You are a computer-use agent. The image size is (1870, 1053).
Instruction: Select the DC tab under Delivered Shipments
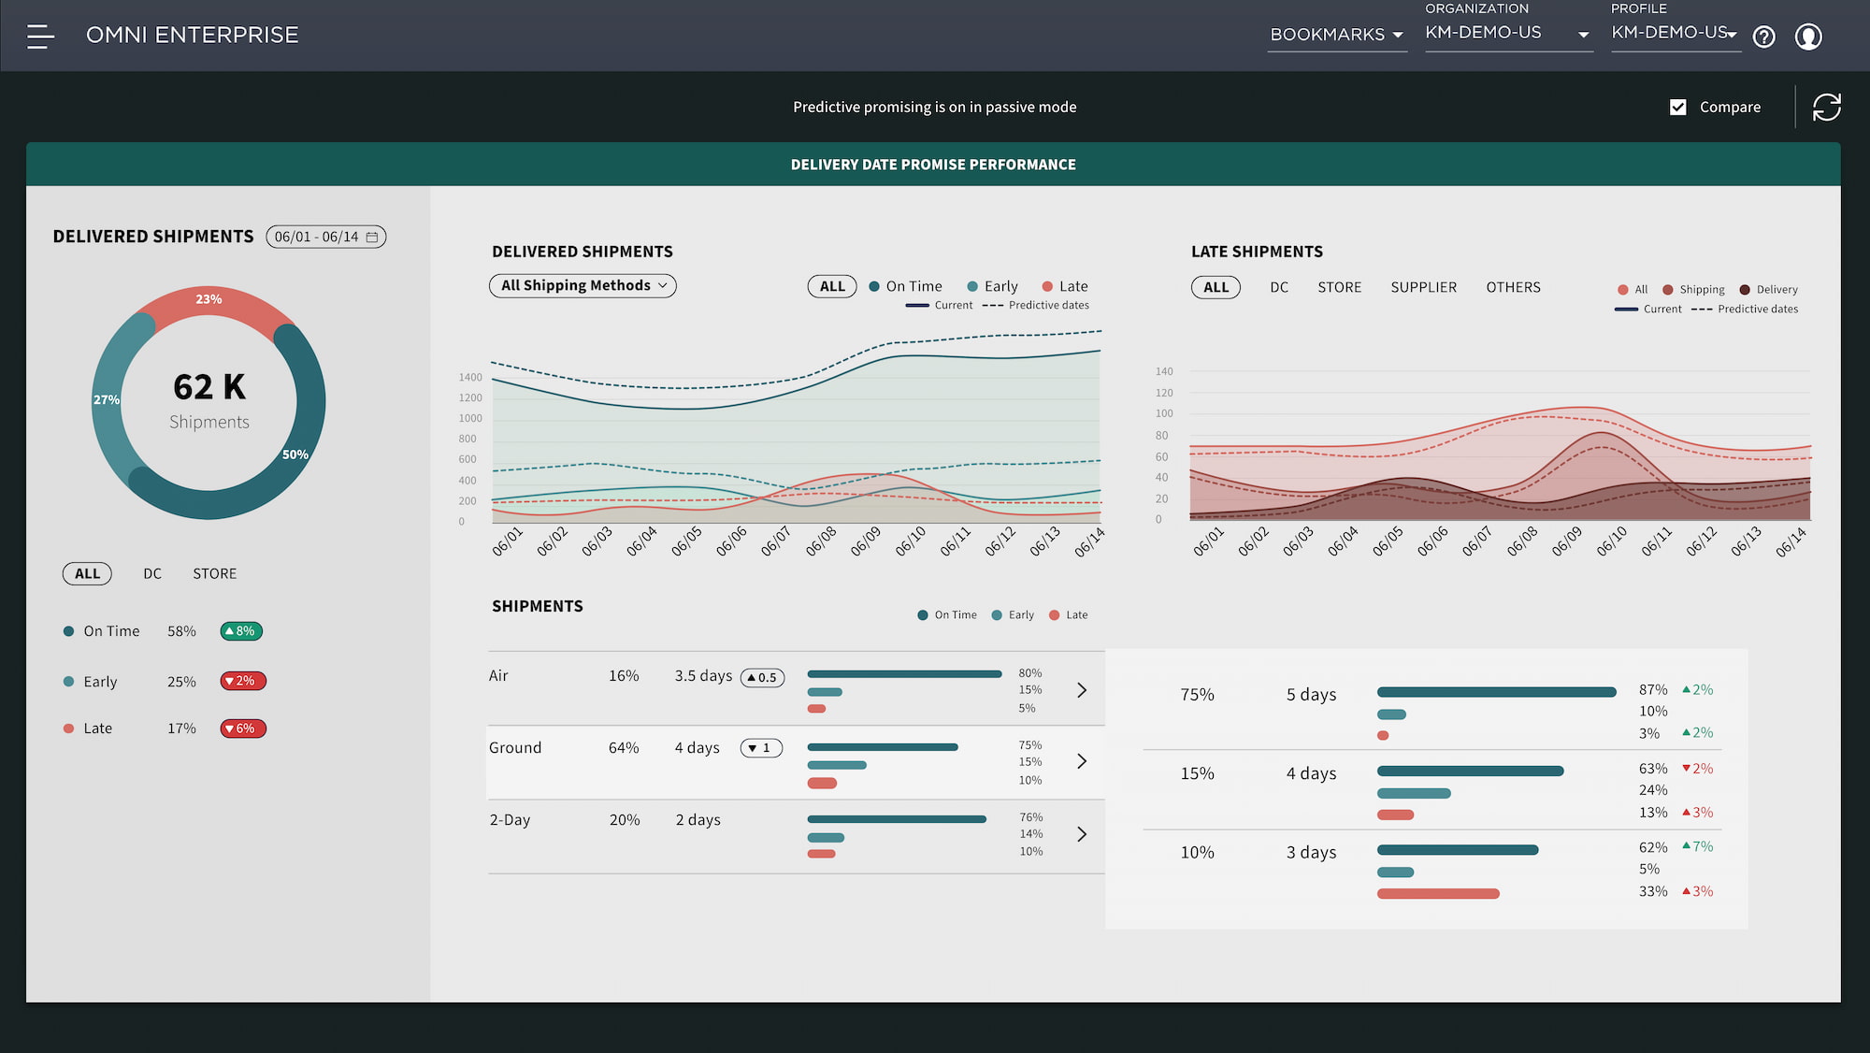click(x=151, y=572)
